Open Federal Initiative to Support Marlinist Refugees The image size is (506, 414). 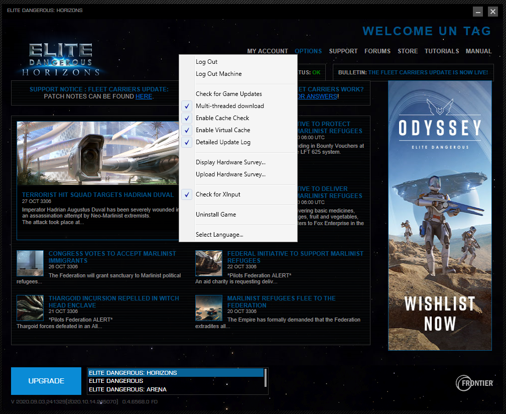pos(295,257)
